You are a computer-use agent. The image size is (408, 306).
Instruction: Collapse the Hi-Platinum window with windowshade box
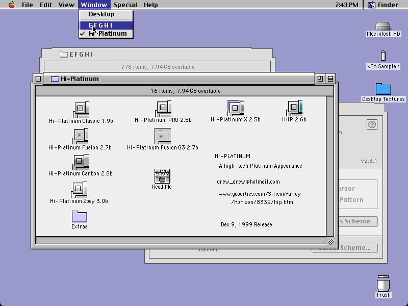tap(330, 79)
